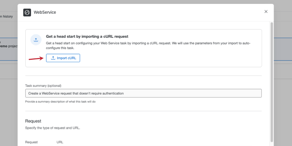292x146 pixels.
Task: Click the WebService globe icon in header
Action: [27, 12]
